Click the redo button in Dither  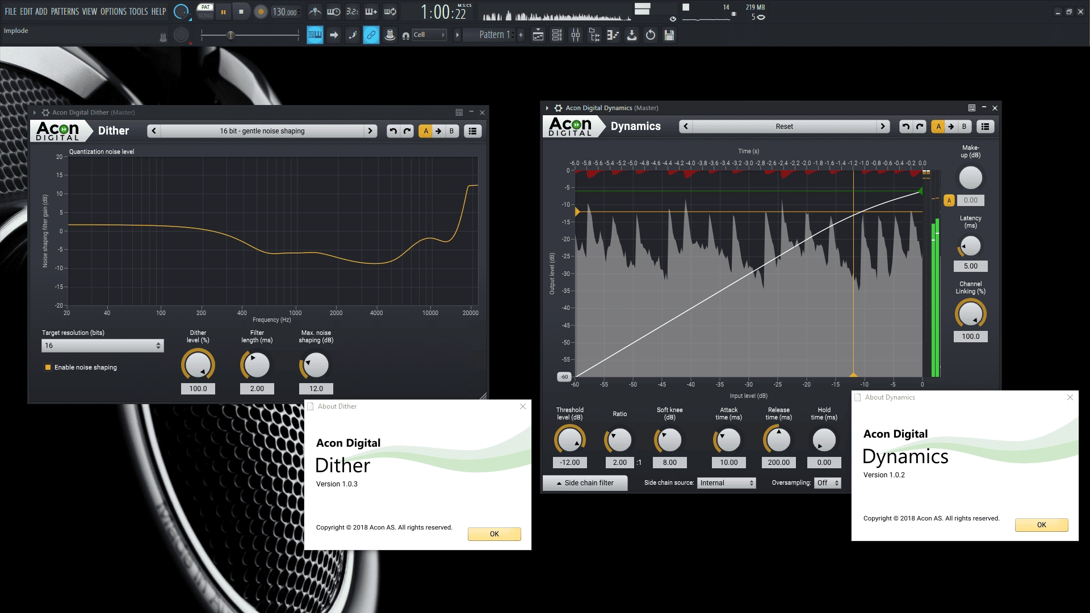pyautogui.click(x=407, y=131)
